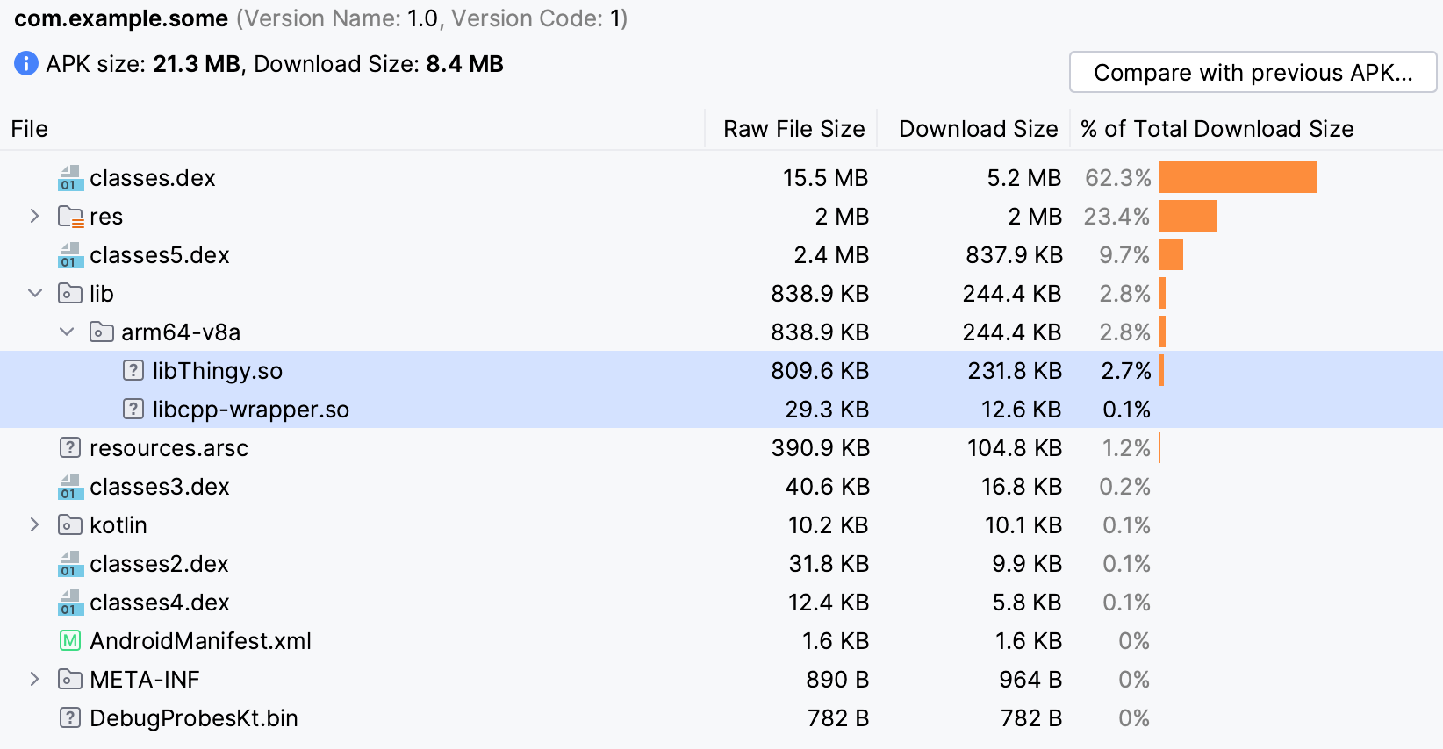
Task: Collapse the lib folder
Action: pos(35,294)
